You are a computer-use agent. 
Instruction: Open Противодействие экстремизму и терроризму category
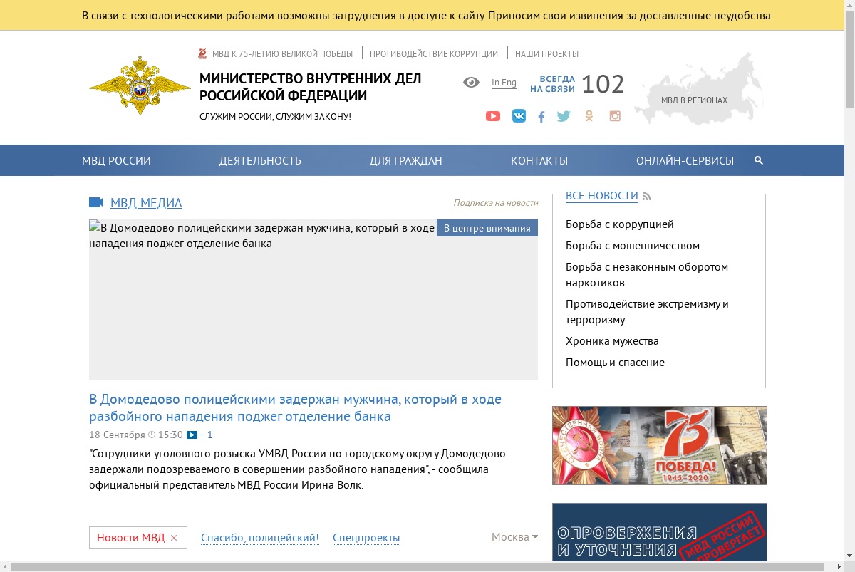click(x=647, y=312)
